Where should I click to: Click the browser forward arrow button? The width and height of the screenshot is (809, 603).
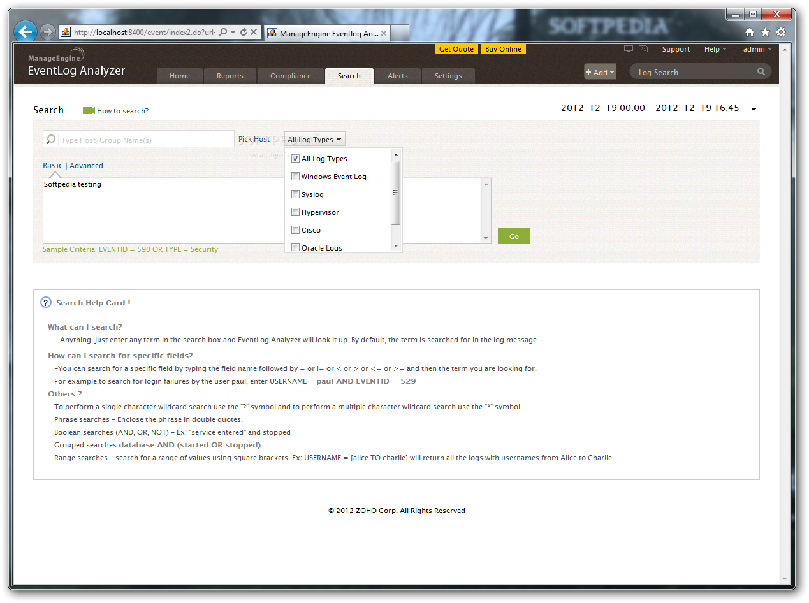click(x=47, y=32)
